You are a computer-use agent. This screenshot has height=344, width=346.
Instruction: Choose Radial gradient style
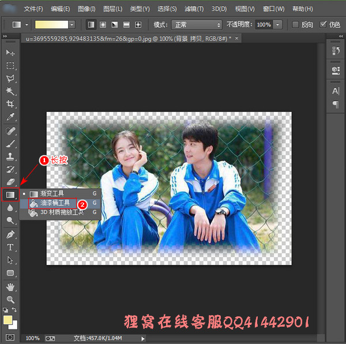(103, 24)
